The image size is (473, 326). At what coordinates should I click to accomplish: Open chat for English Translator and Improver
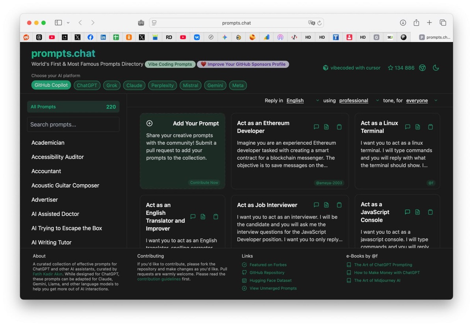pyautogui.click(x=193, y=217)
